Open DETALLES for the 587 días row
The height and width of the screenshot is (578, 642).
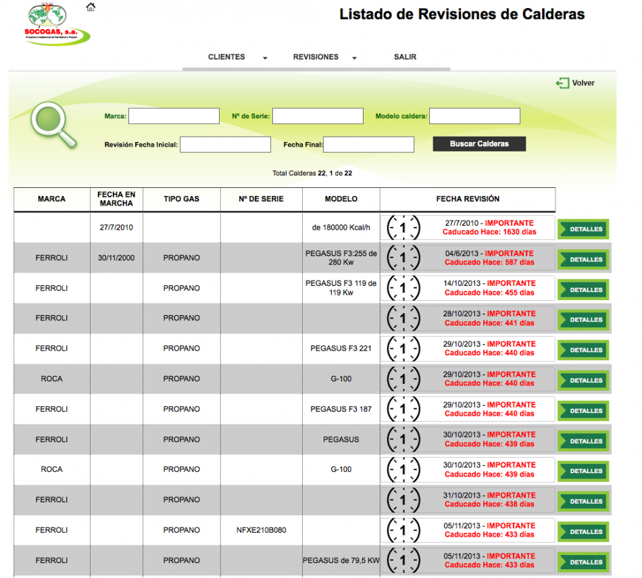tap(583, 260)
